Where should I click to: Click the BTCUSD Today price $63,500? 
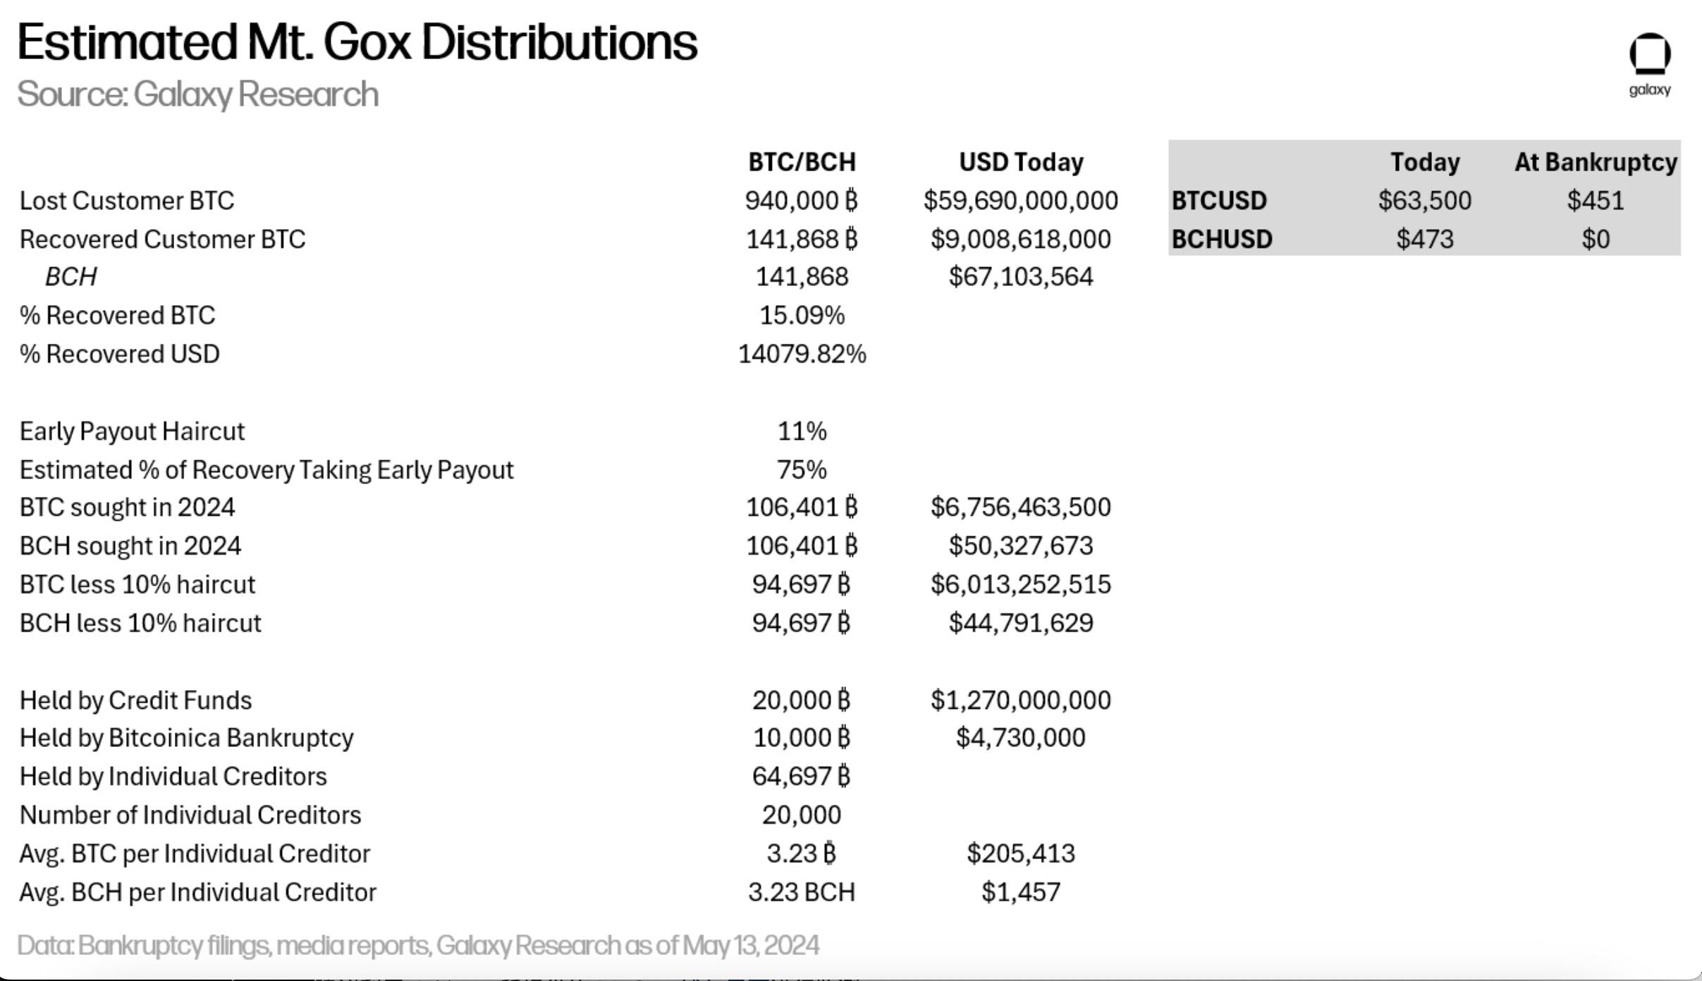1425,201
